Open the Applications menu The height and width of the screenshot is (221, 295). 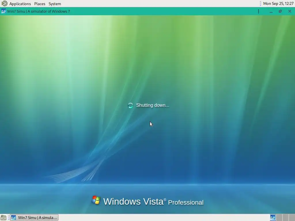pyautogui.click(x=20, y=4)
